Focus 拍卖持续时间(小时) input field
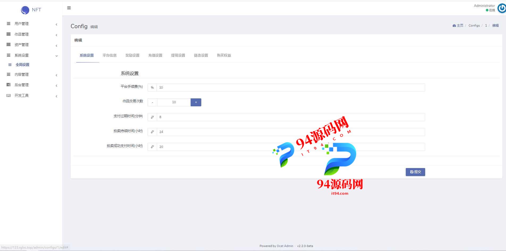The image size is (506, 251). point(291,132)
